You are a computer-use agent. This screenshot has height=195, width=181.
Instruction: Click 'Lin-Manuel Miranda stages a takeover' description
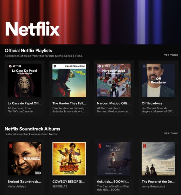click(158, 110)
